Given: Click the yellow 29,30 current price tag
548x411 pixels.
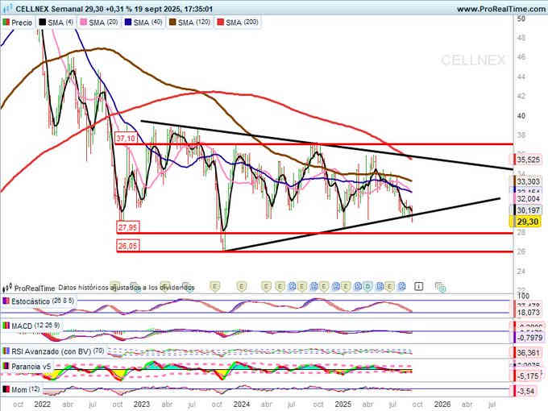Looking at the screenshot, I should click(x=527, y=222).
